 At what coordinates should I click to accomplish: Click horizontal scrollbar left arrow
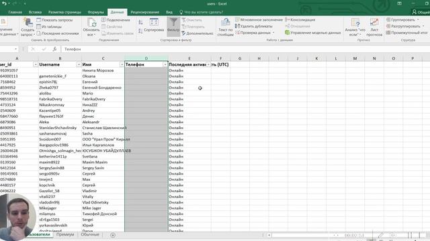pos(269,235)
